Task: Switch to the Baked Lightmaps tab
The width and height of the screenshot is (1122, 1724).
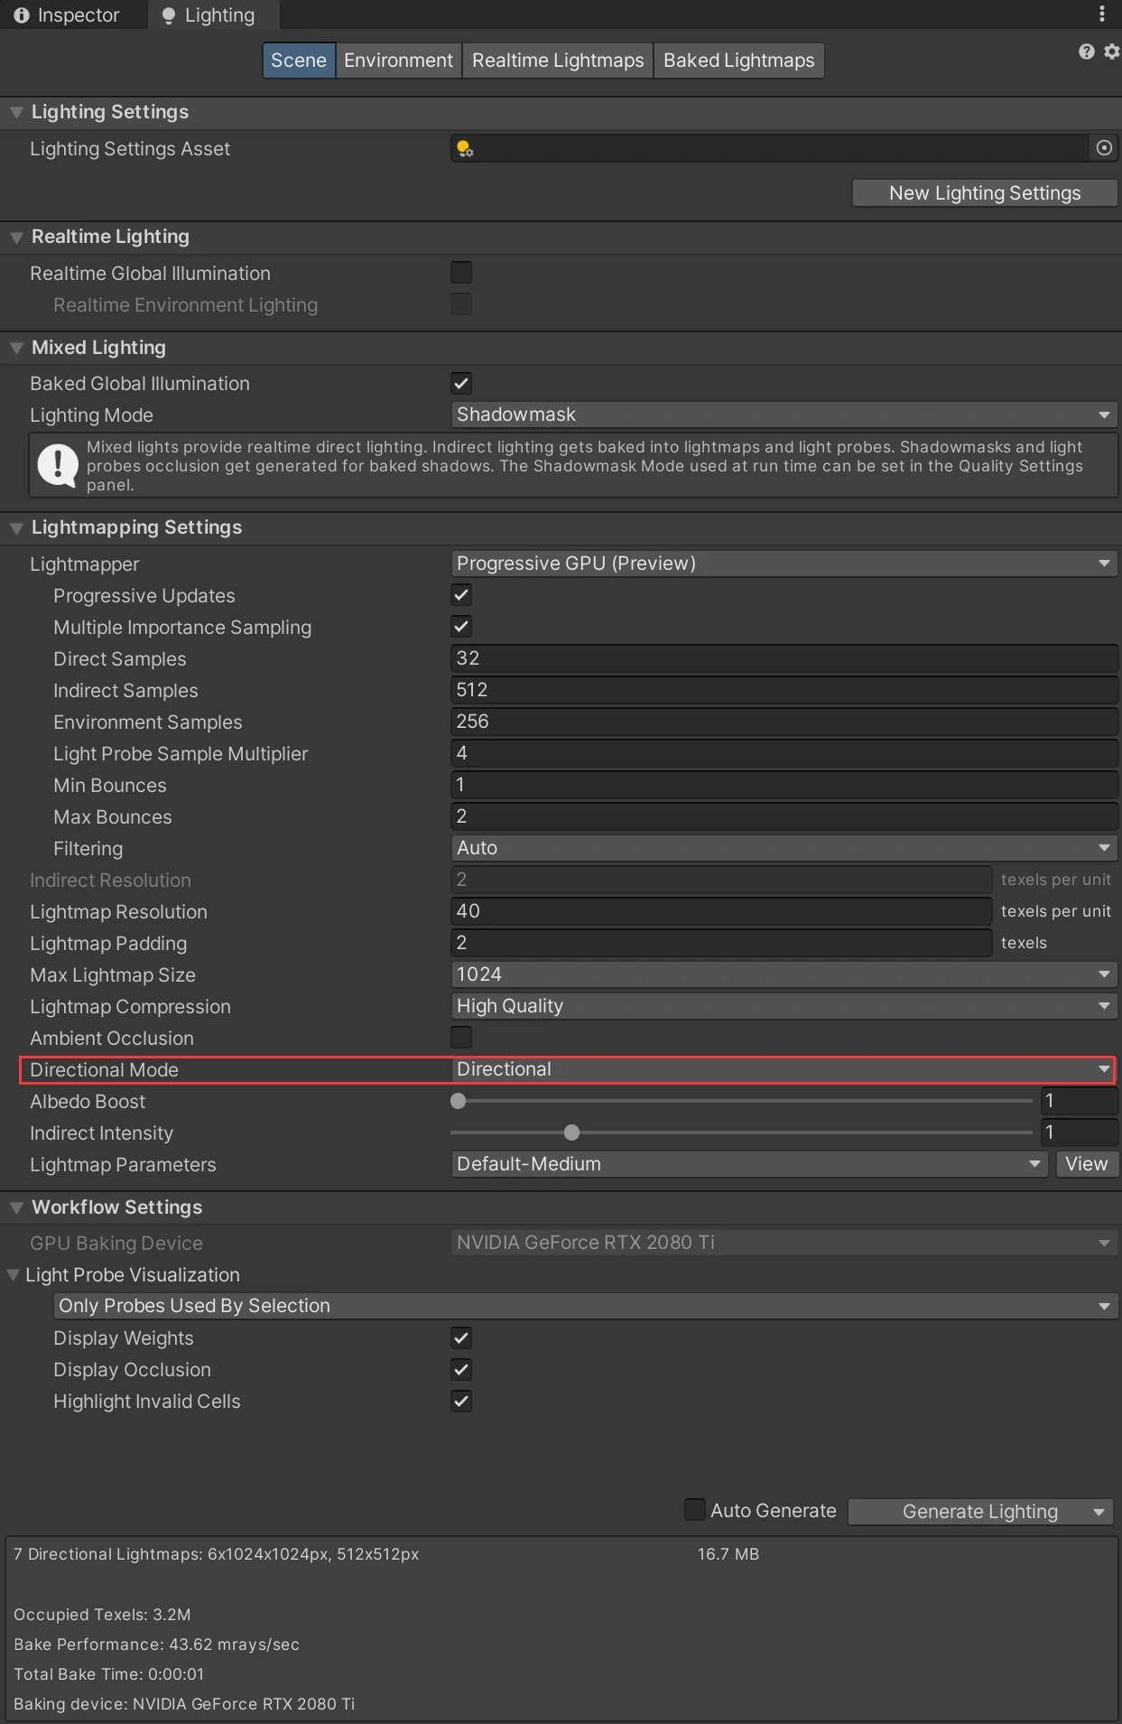Action: click(738, 61)
